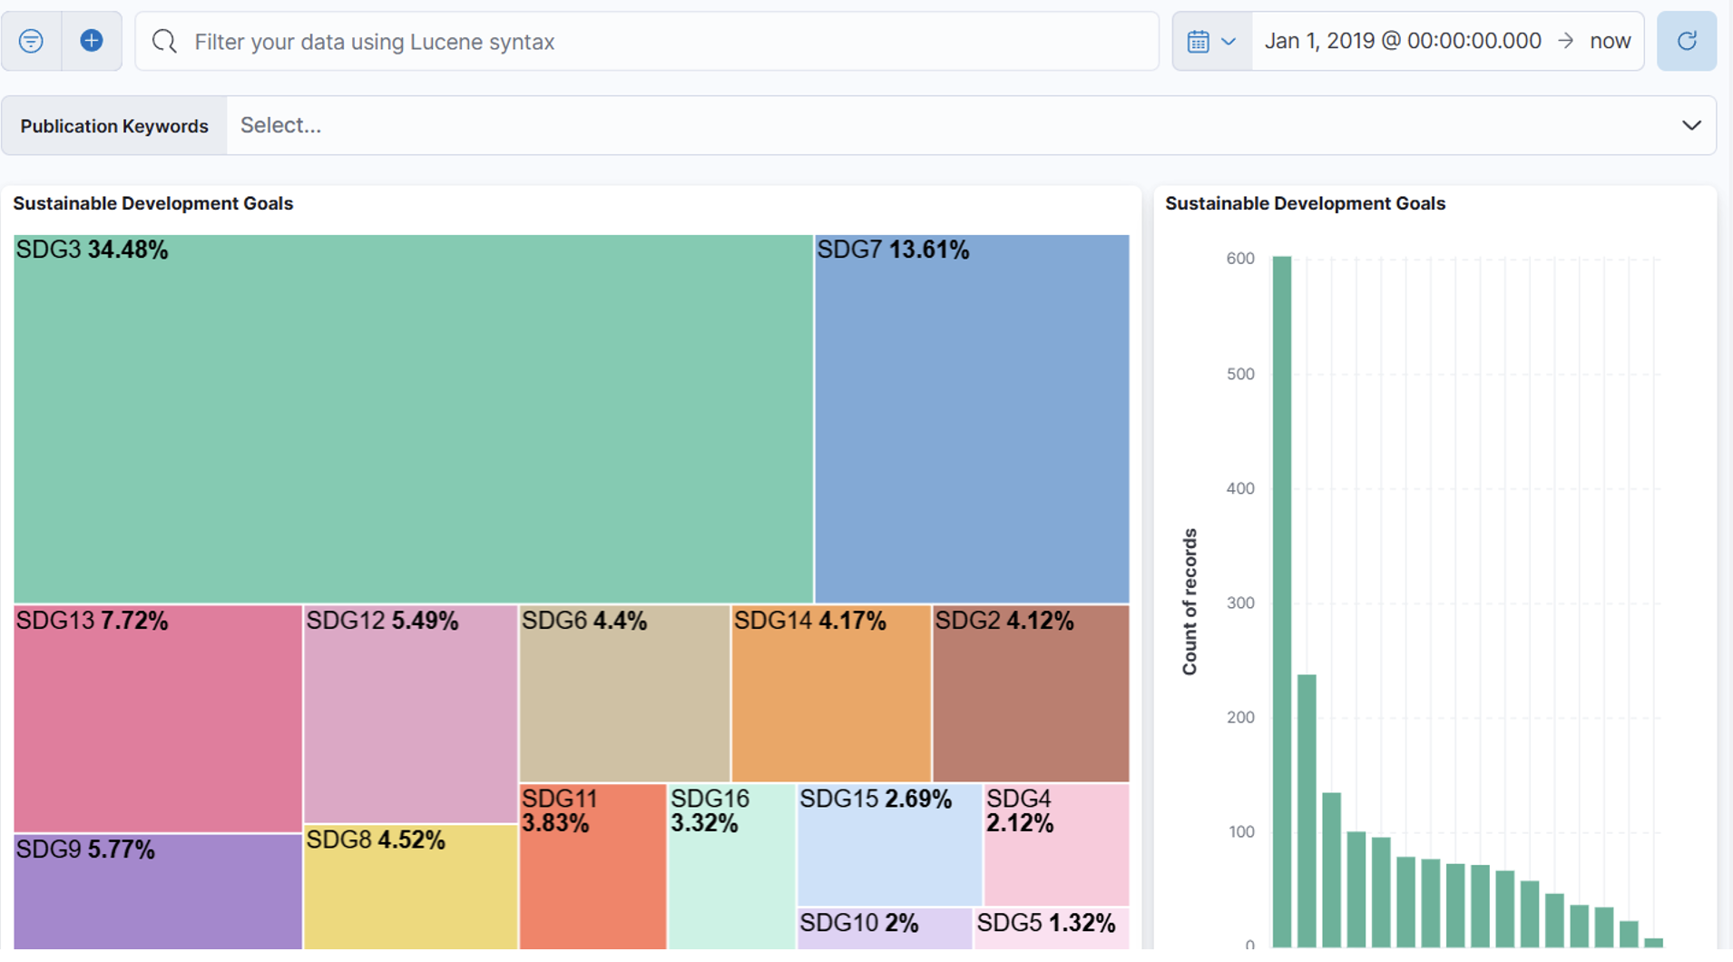Click the SDG9 5.77% purple tile
Viewport: 1733px width, 962px height.
tap(158, 892)
